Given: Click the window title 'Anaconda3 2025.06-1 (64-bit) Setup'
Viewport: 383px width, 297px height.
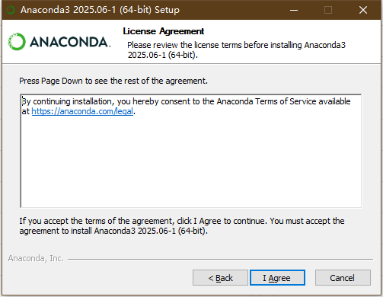Looking at the screenshot, I should coord(100,10).
